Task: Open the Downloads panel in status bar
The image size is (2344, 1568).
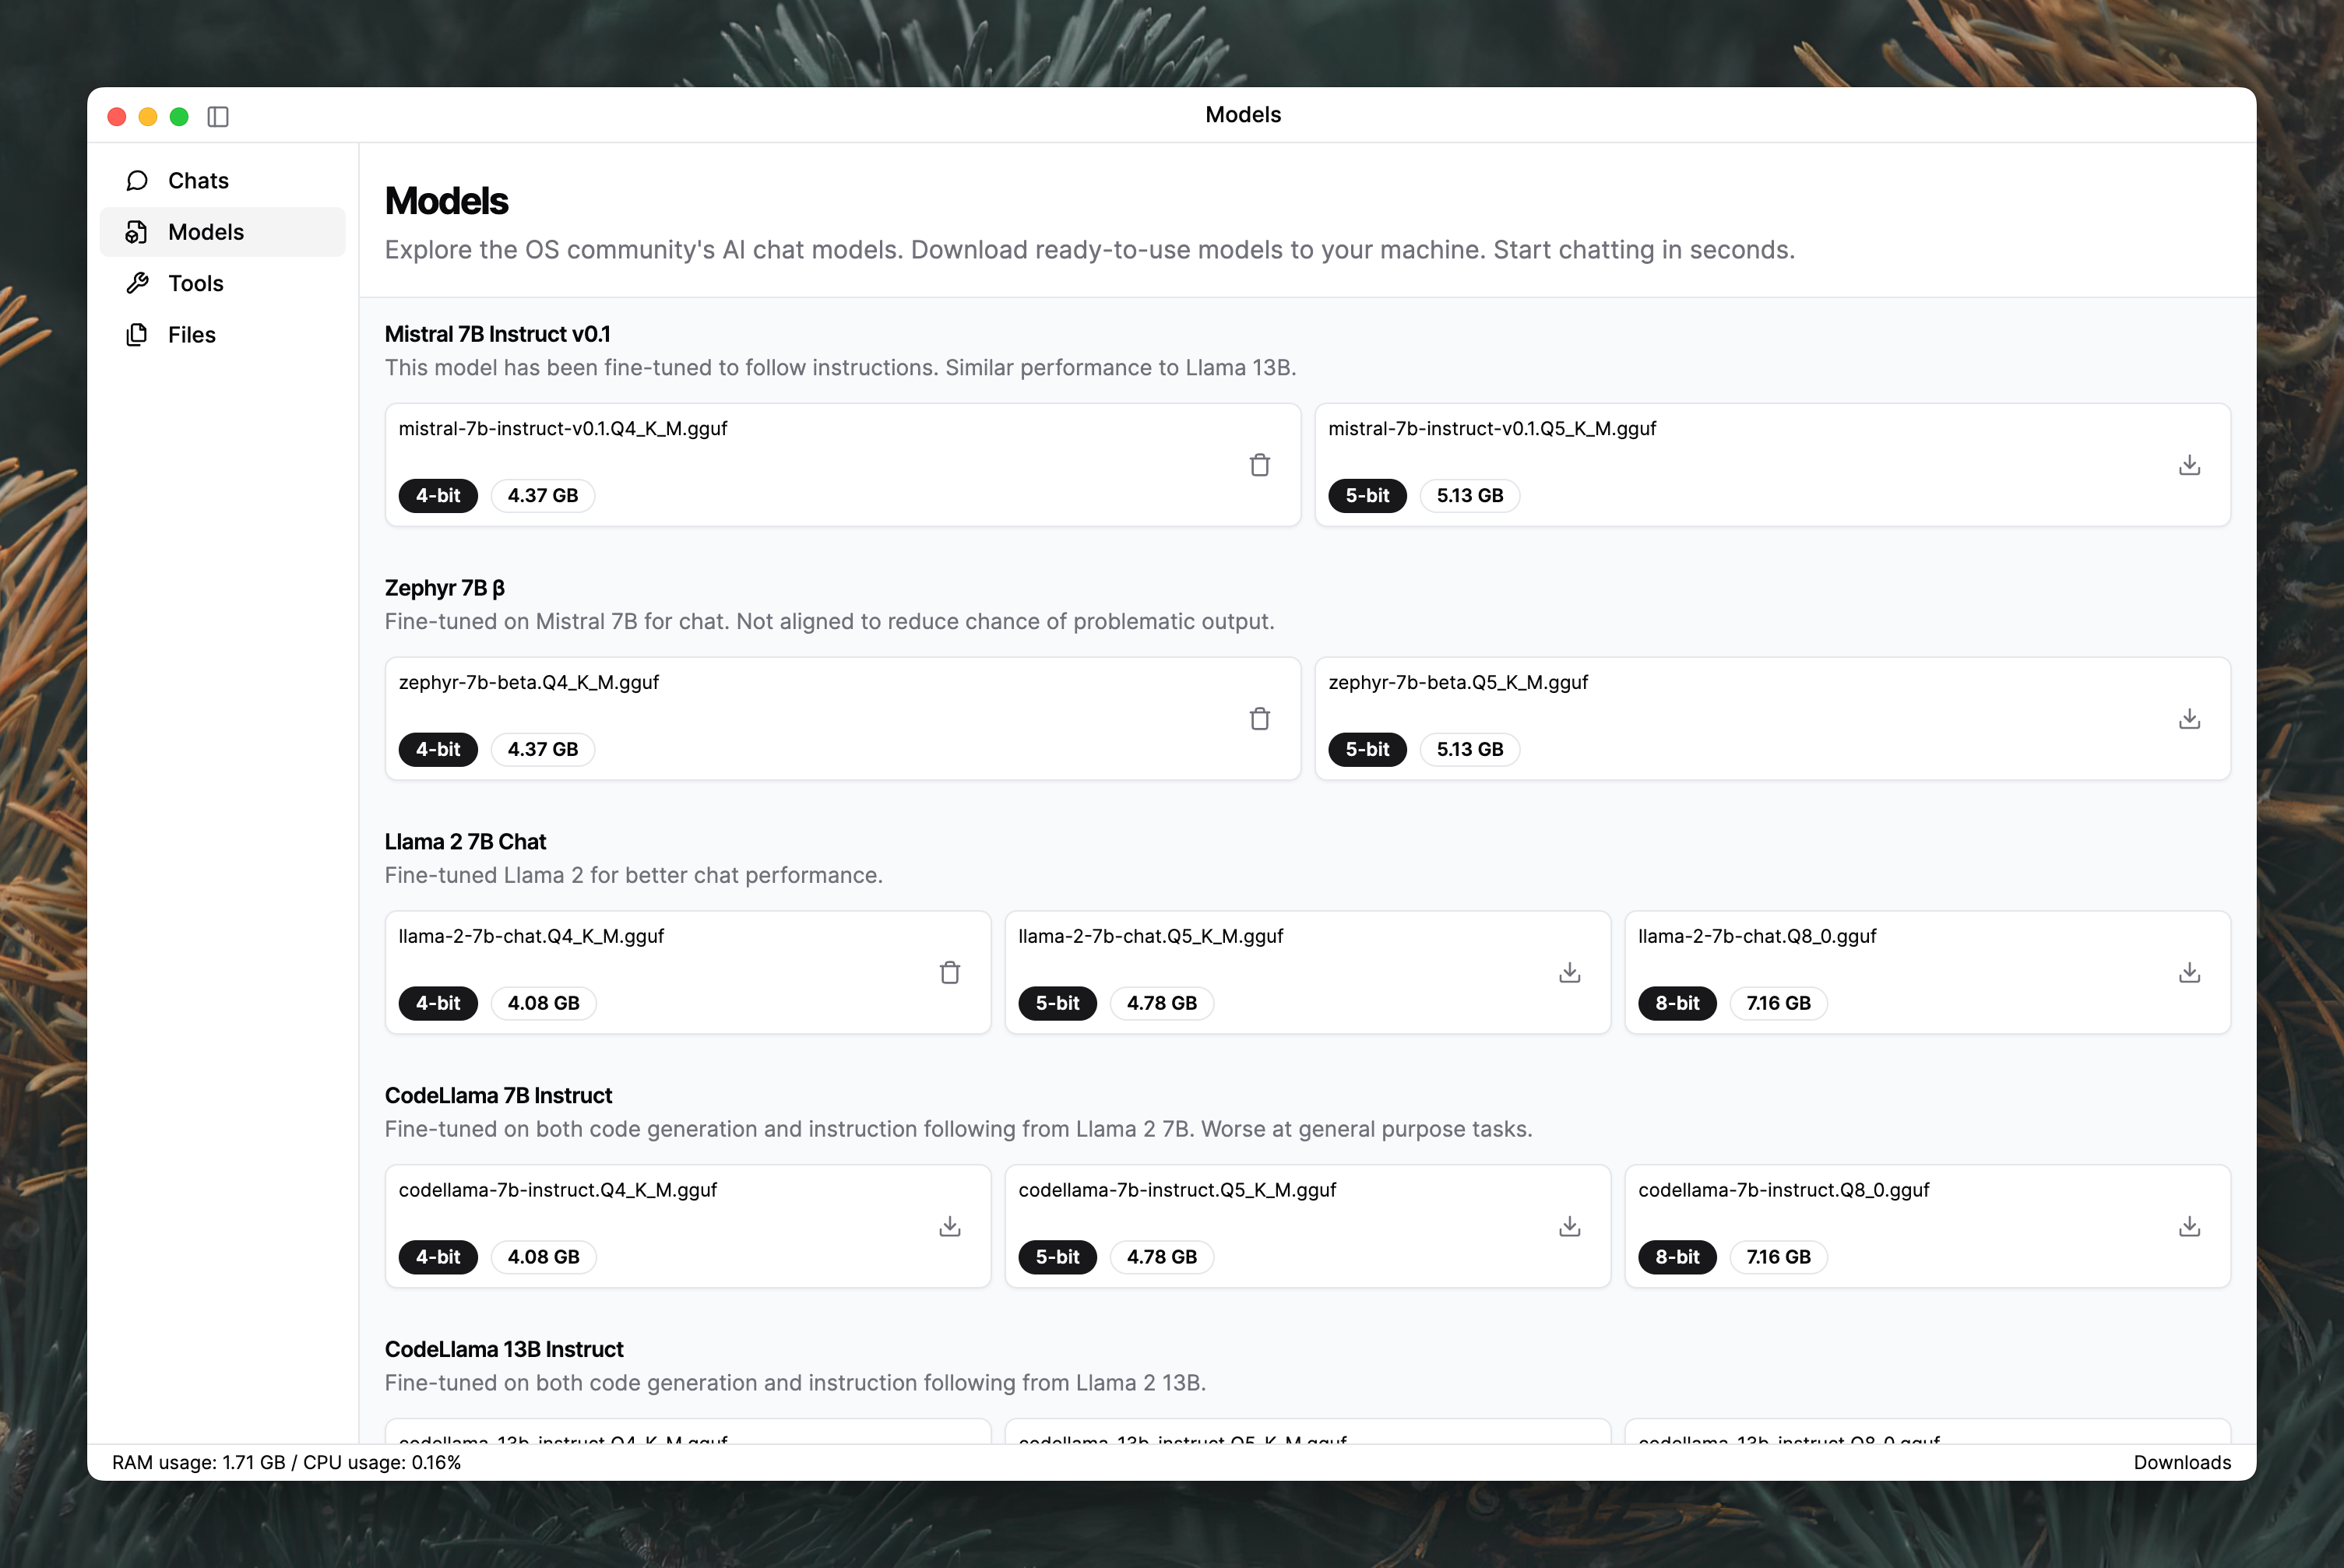Action: click(2181, 1462)
